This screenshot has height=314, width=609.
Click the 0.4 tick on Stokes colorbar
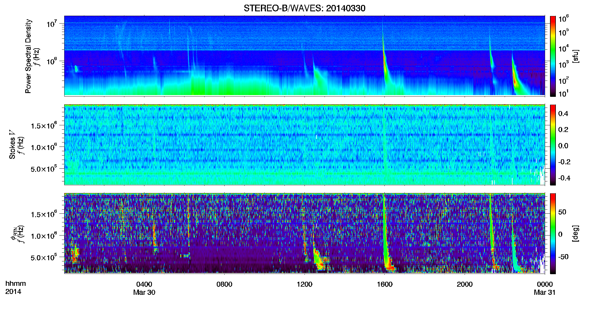(563, 114)
